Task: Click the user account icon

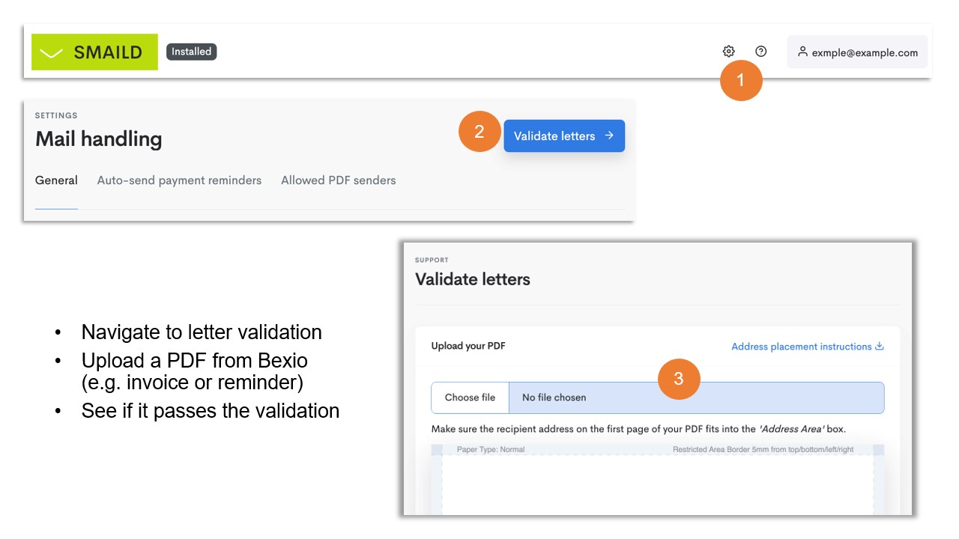Action: click(802, 52)
